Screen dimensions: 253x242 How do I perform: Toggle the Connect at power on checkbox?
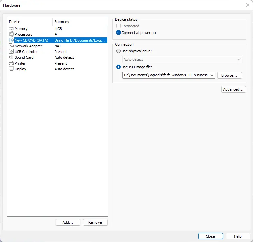tap(119, 33)
